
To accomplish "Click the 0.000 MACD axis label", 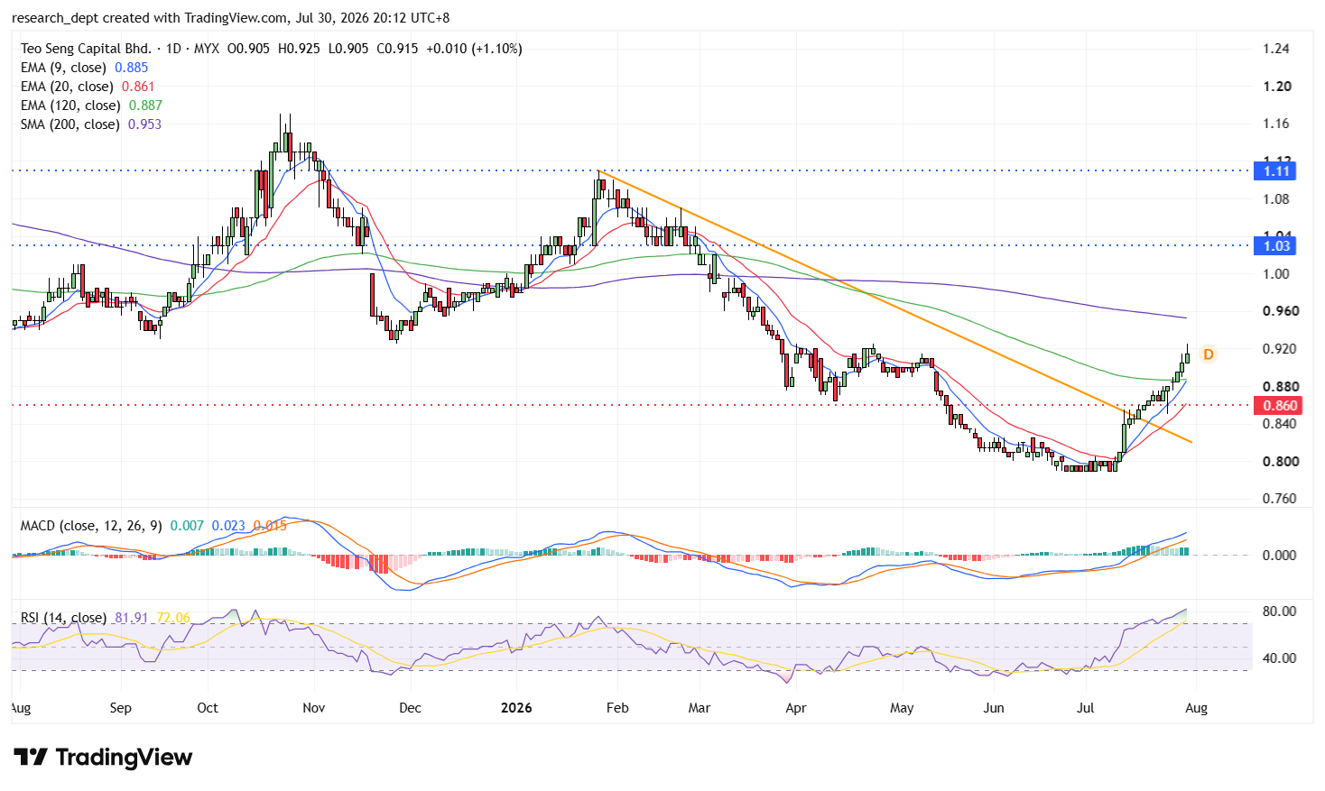I will tap(1279, 556).
